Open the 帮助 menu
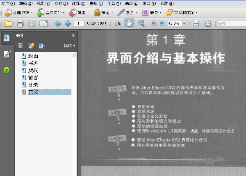Viewport: 246px width, 176px height. (x=167, y=3)
